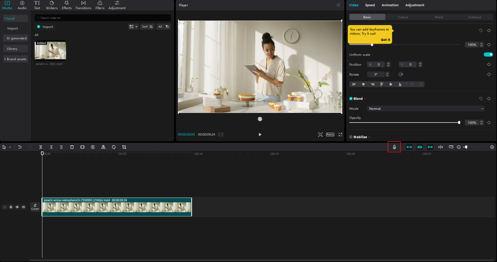Click the Delete left of playhead icon
Viewport: 497px width, 262px height.
[x=51, y=147]
